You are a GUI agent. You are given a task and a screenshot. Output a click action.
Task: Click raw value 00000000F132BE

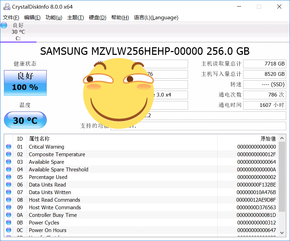257,185
